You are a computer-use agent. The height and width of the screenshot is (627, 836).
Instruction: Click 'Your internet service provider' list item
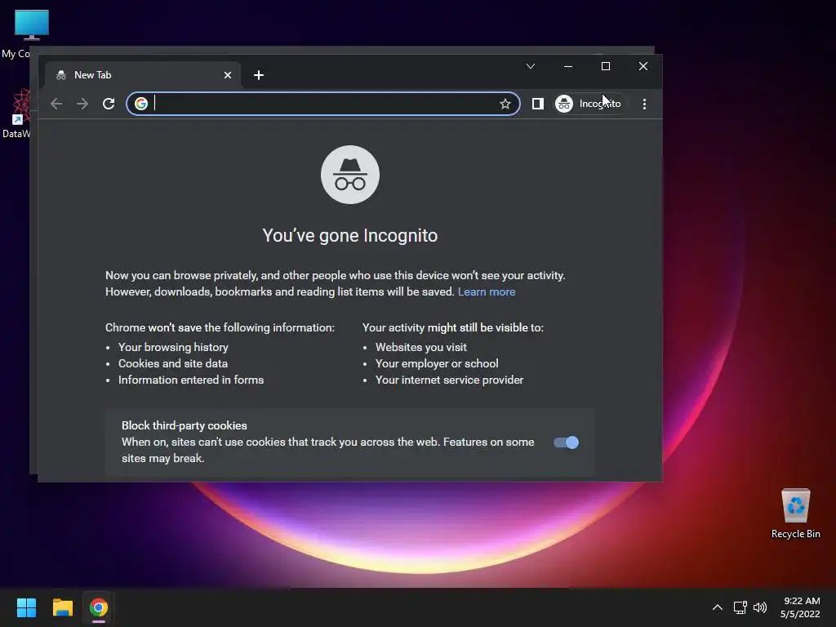coord(450,380)
